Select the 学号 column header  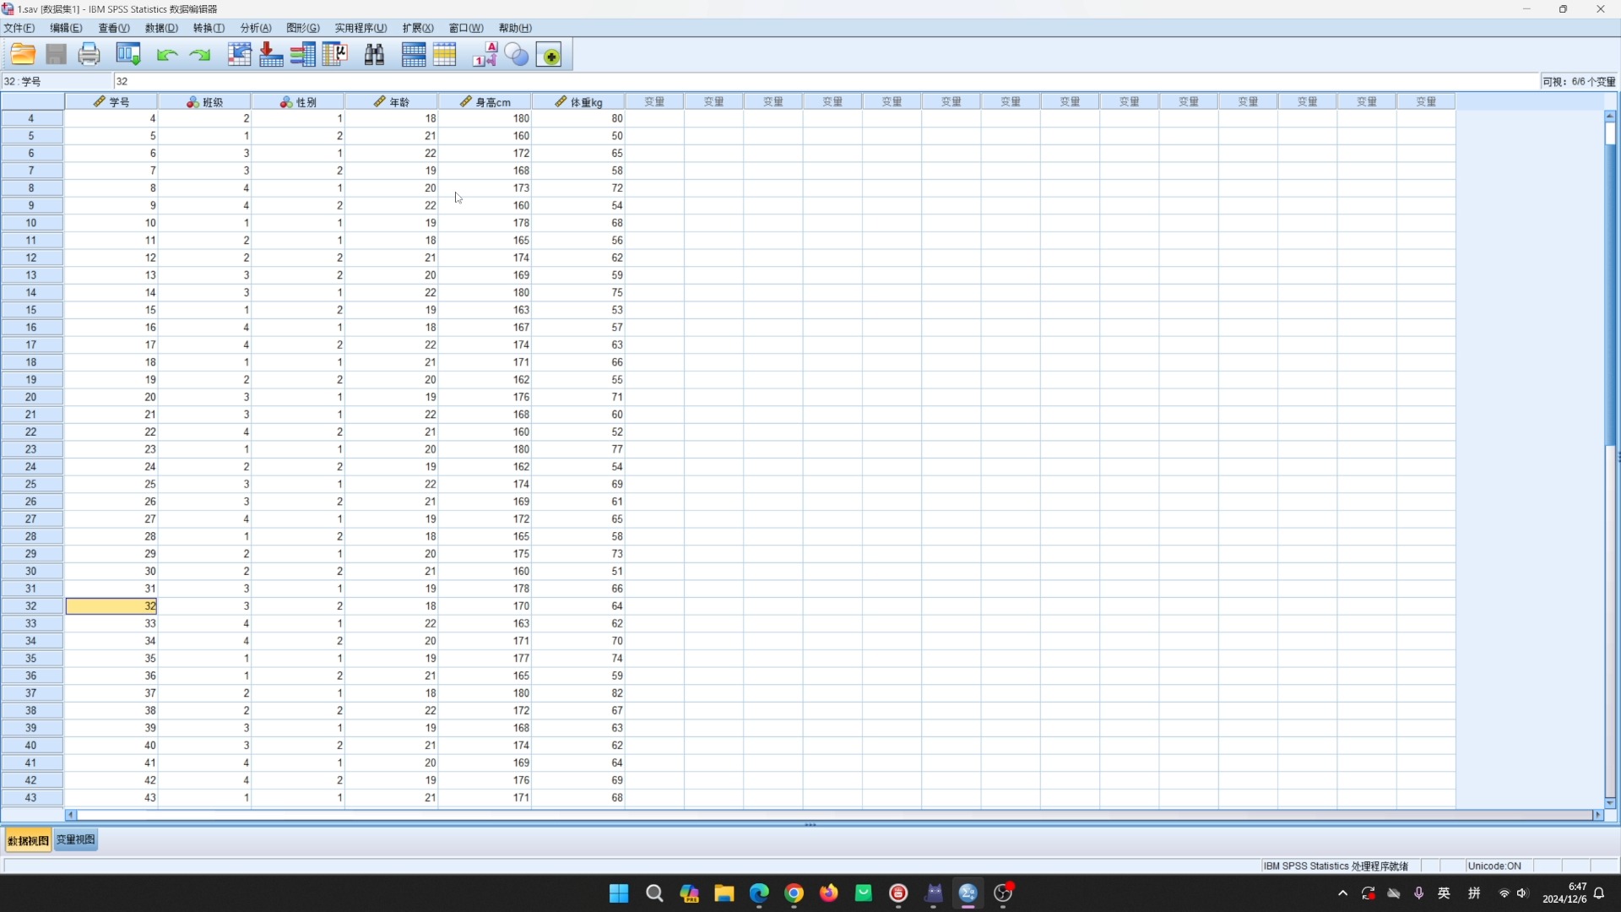click(111, 102)
